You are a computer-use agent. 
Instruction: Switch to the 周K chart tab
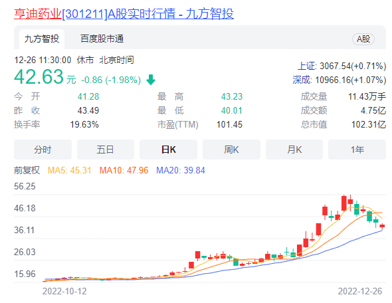231,150
